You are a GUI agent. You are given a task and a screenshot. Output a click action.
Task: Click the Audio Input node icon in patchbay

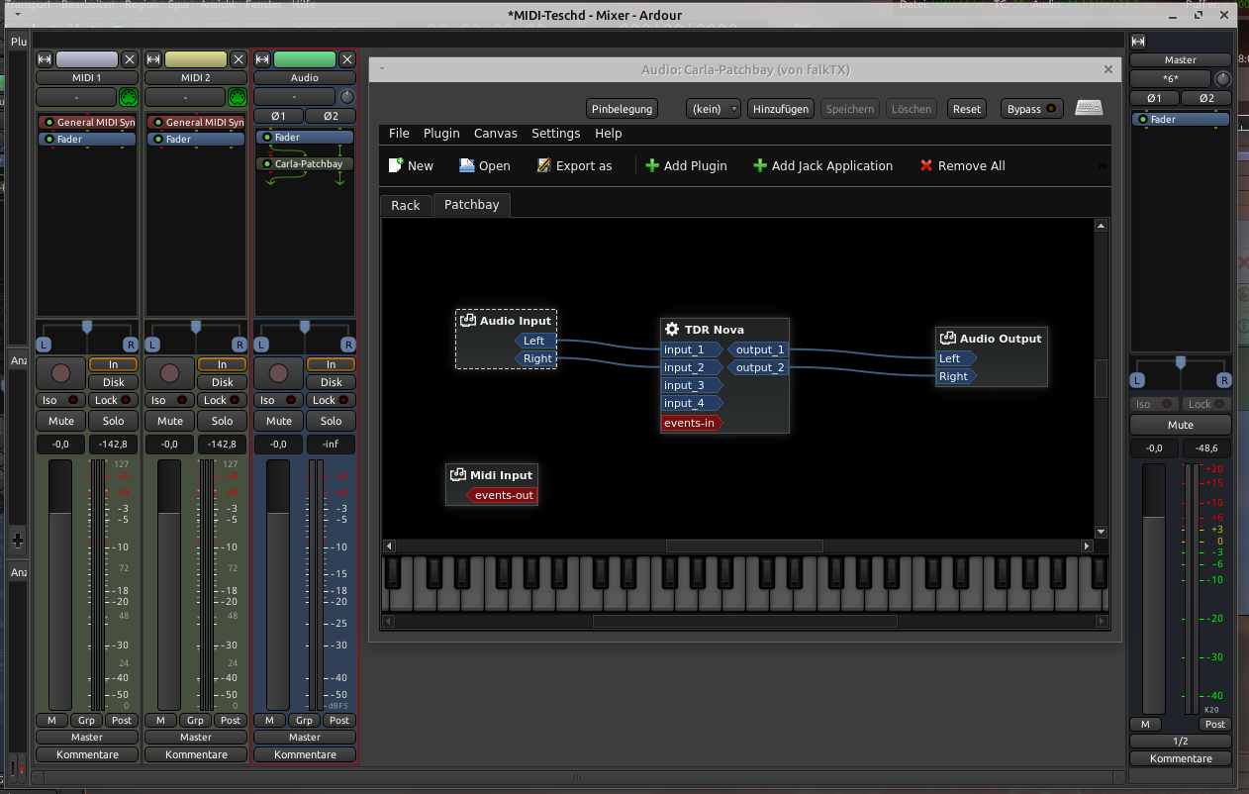468,321
